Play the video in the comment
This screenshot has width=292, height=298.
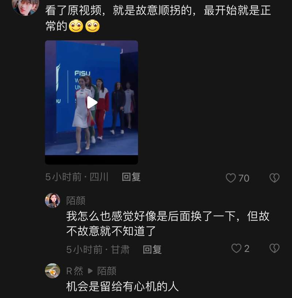coord(92,103)
